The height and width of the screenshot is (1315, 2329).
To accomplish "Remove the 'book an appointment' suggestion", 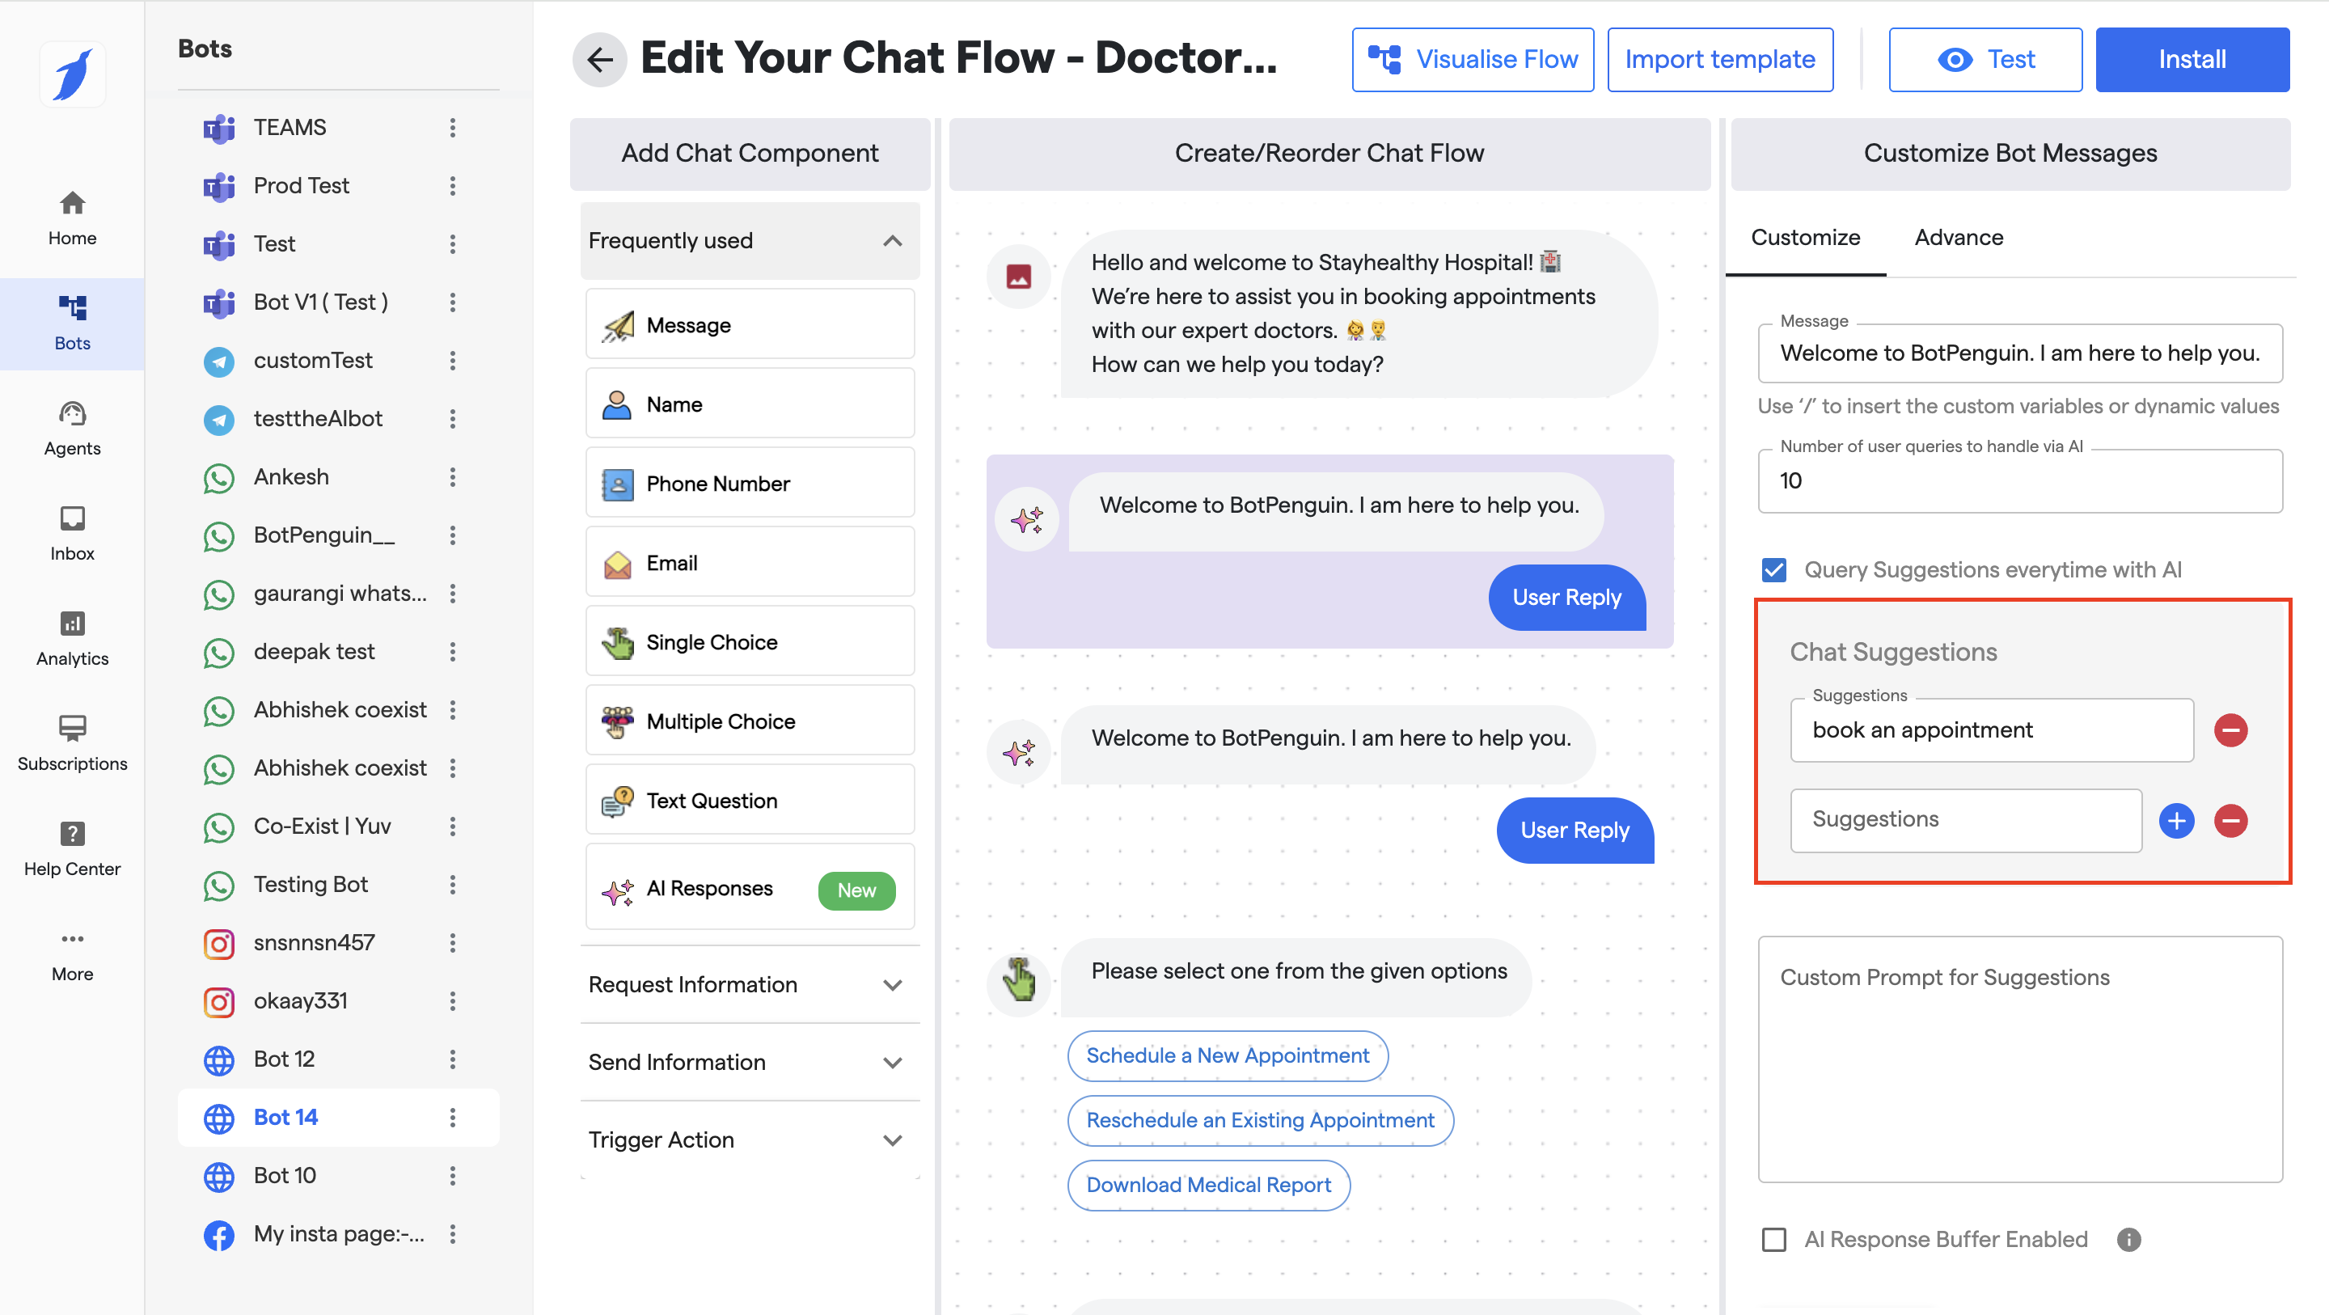I will [2230, 729].
